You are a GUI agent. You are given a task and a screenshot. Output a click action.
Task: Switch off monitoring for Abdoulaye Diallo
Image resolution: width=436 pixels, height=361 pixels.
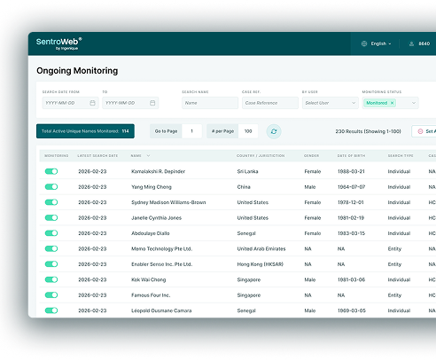click(x=51, y=233)
